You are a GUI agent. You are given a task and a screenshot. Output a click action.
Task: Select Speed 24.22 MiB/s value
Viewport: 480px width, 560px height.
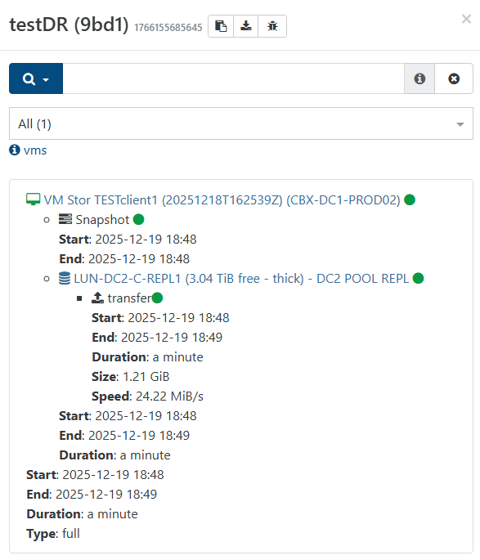(169, 396)
